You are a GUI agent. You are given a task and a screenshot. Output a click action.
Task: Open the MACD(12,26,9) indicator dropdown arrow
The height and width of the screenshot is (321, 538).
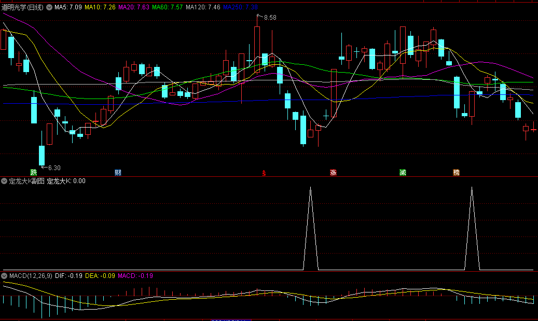pos(5,275)
